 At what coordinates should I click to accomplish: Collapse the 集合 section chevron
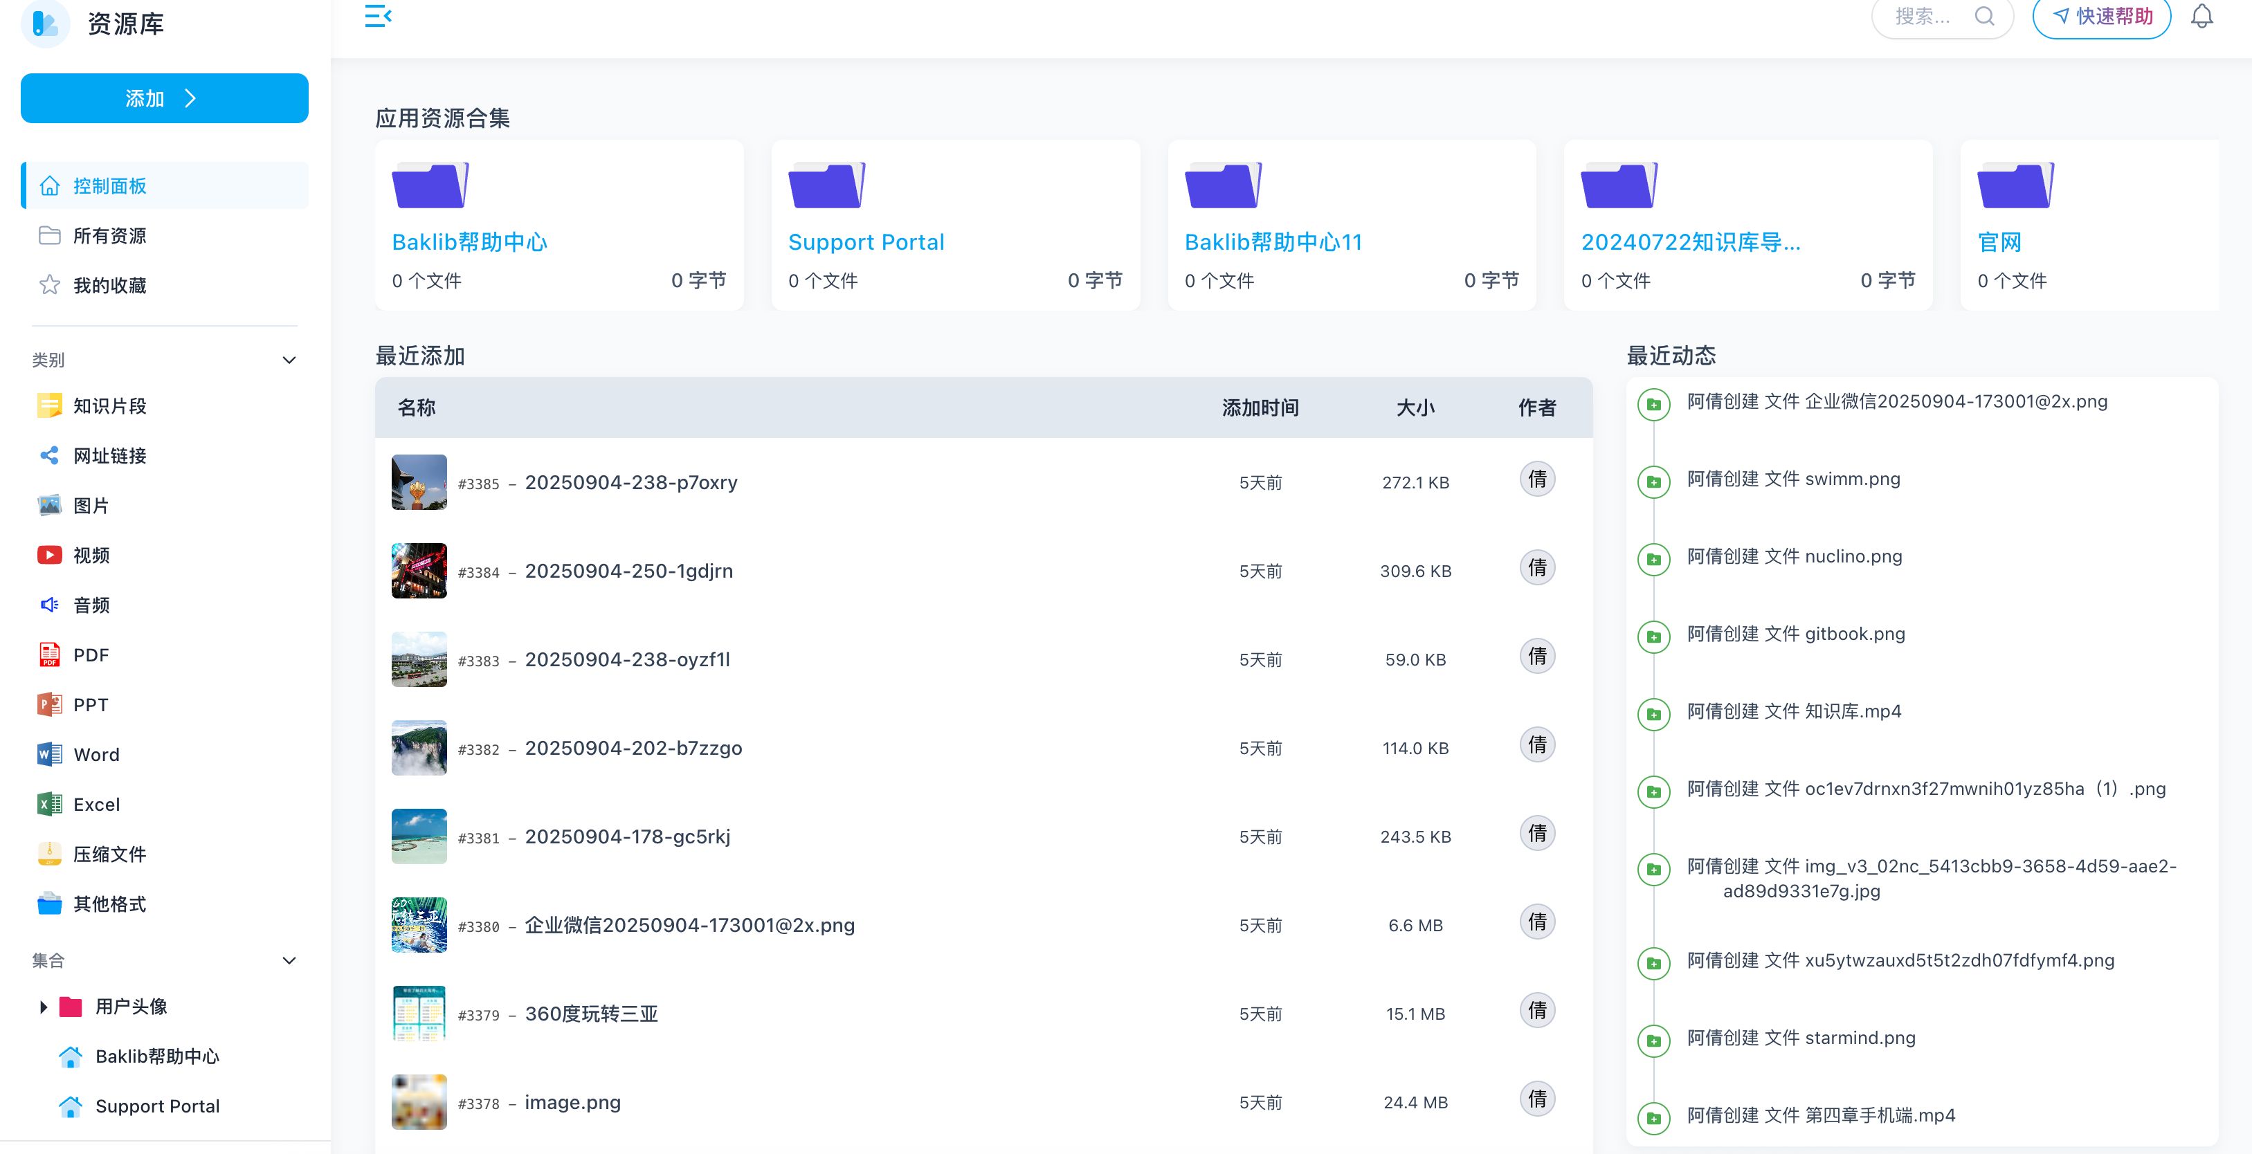289,961
